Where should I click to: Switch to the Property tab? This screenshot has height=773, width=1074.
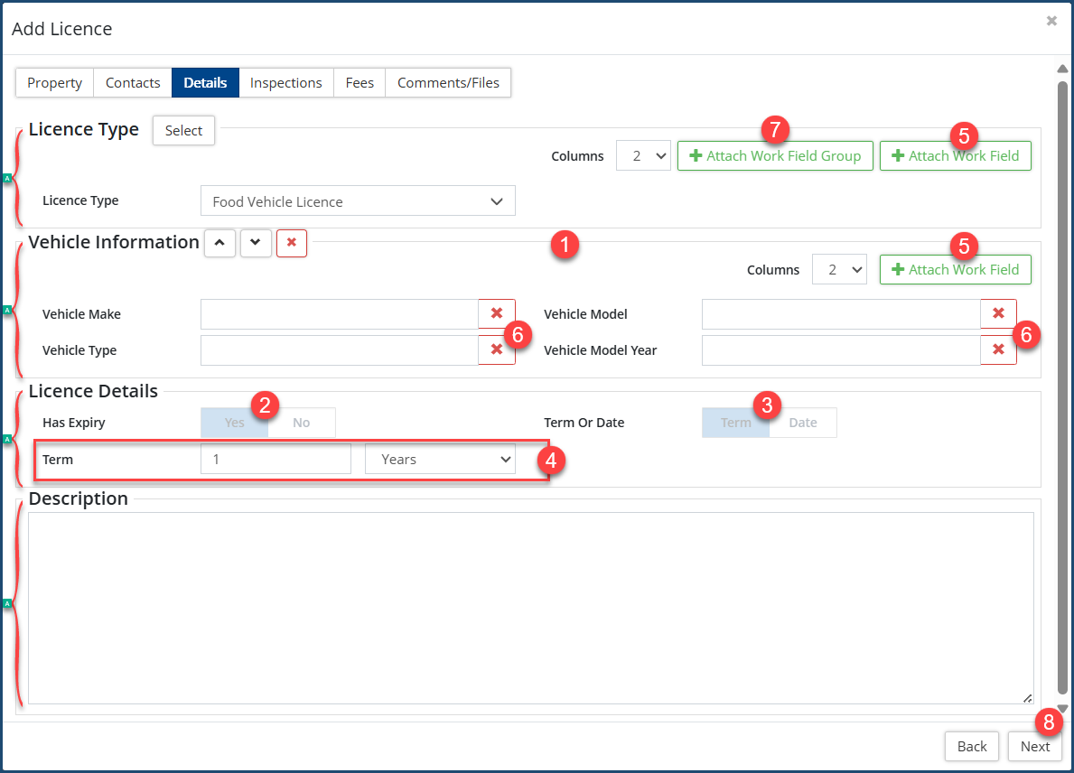click(55, 83)
